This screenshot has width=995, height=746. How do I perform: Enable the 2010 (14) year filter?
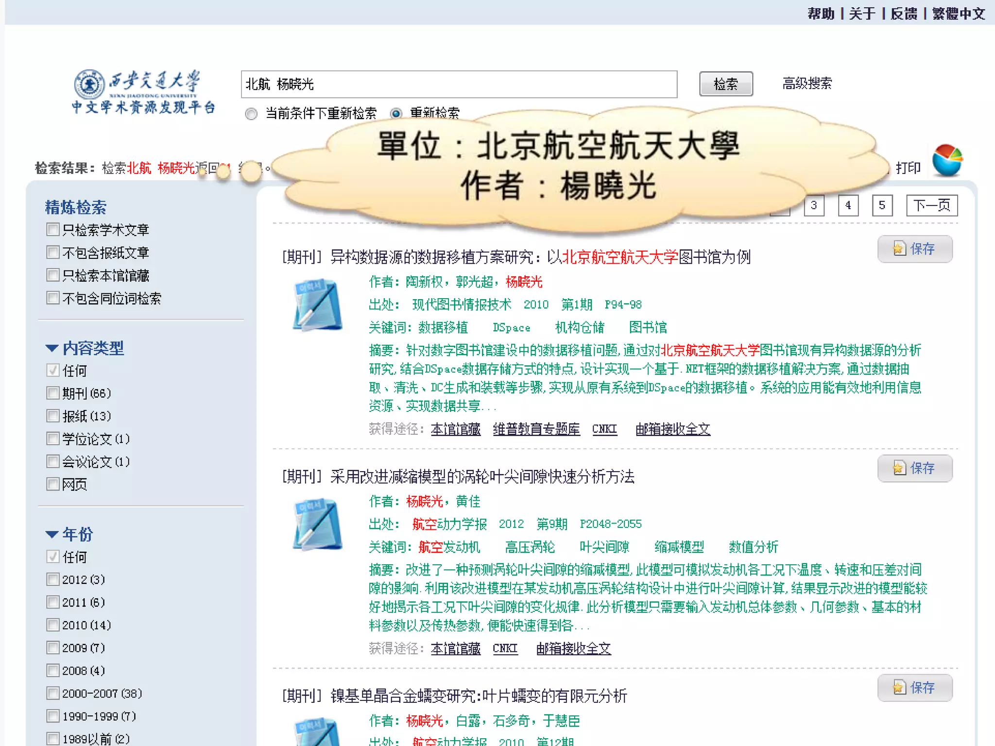[x=53, y=625]
